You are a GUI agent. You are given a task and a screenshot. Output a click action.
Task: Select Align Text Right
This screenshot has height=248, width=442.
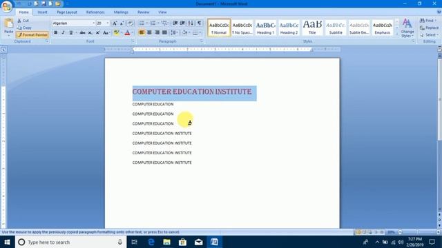[x=157, y=32]
